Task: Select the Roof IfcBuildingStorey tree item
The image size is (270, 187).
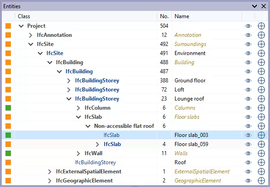Action: click(x=95, y=162)
